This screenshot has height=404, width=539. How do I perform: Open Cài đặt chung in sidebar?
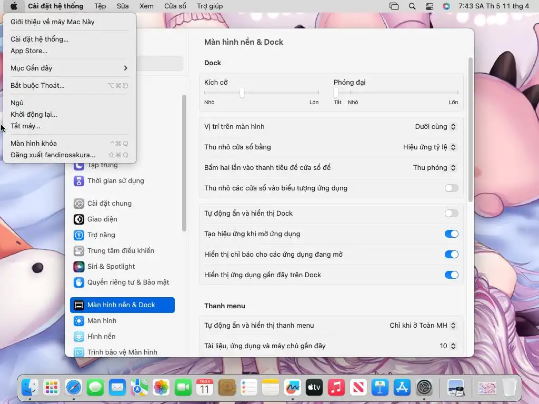coord(123,204)
